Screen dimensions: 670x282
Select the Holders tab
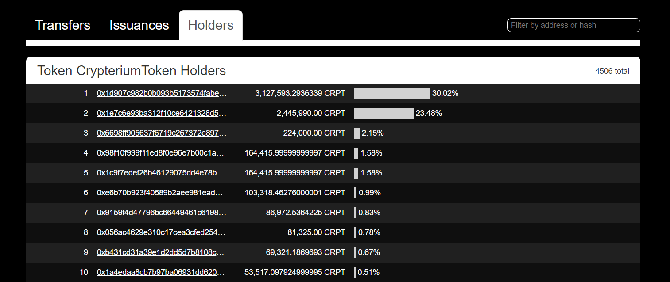211,25
